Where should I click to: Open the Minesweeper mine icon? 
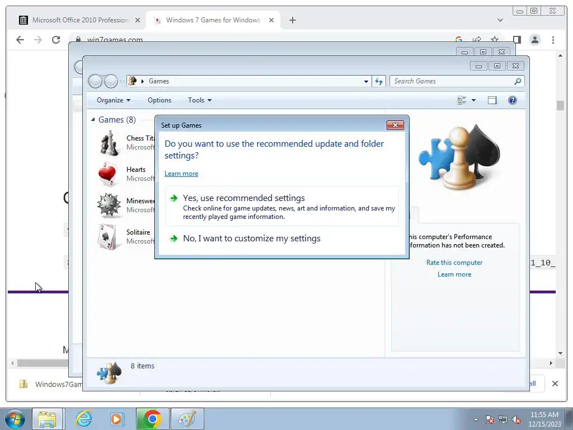point(109,205)
